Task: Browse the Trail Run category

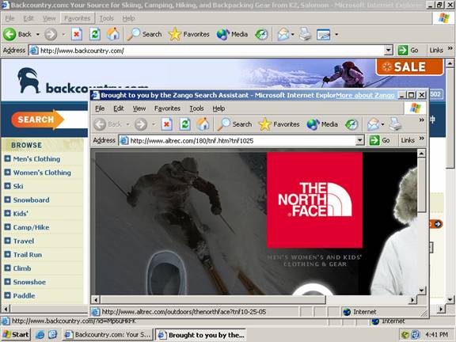Action: tap(28, 254)
